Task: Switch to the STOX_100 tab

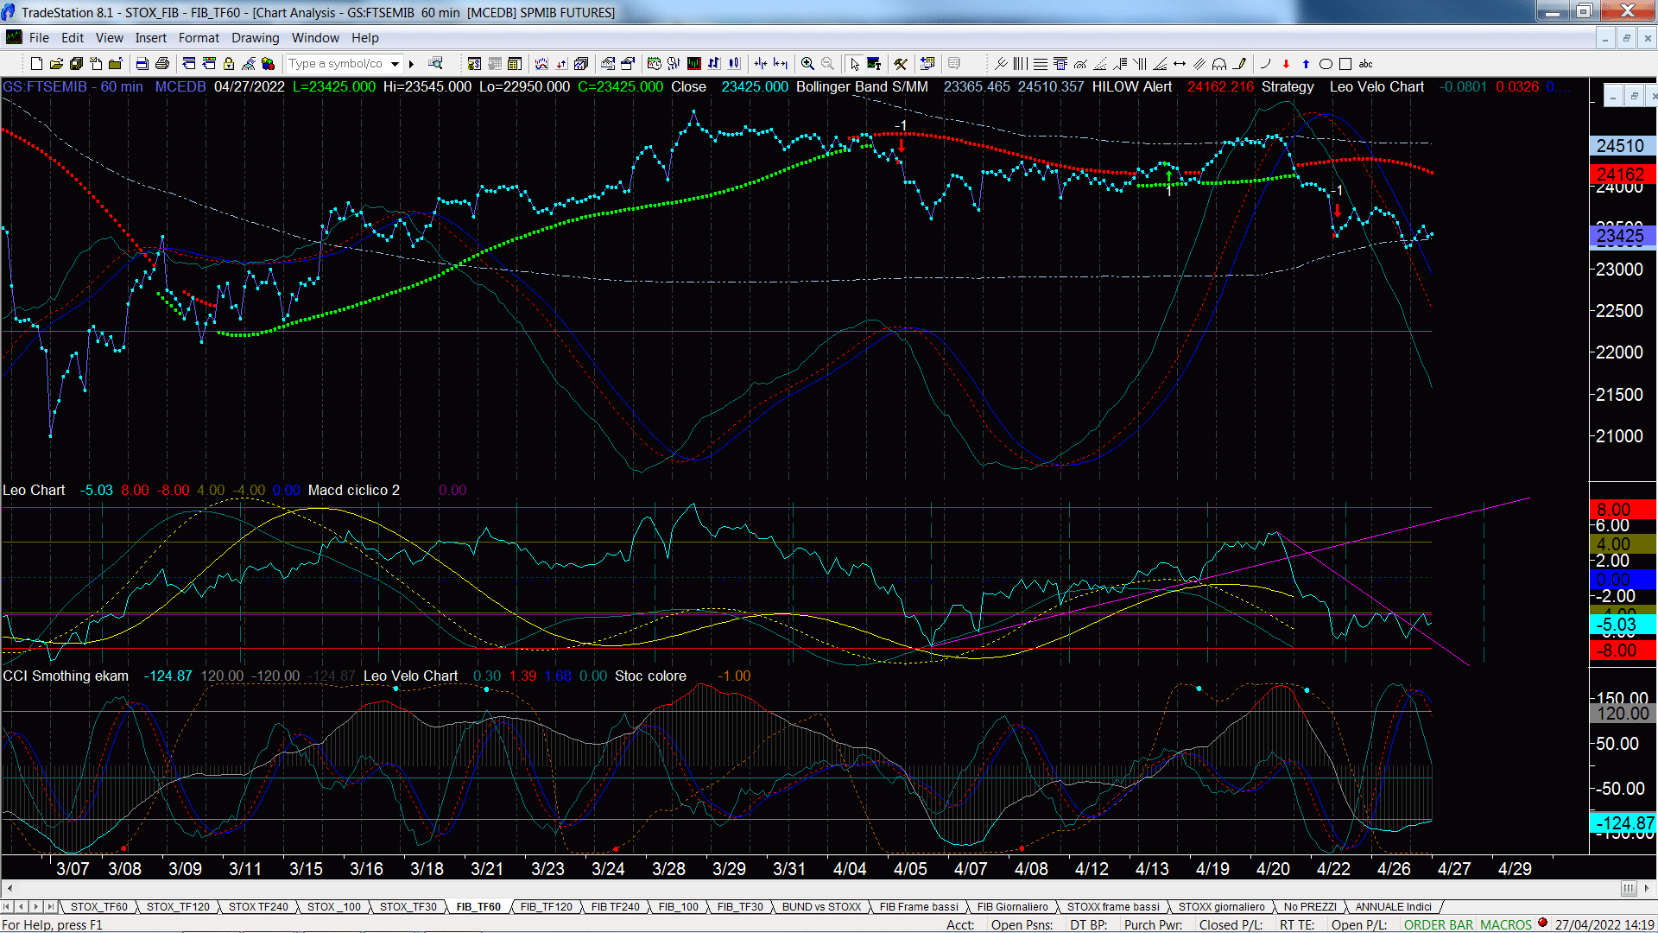Action: pyautogui.click(x=334, y=907)
